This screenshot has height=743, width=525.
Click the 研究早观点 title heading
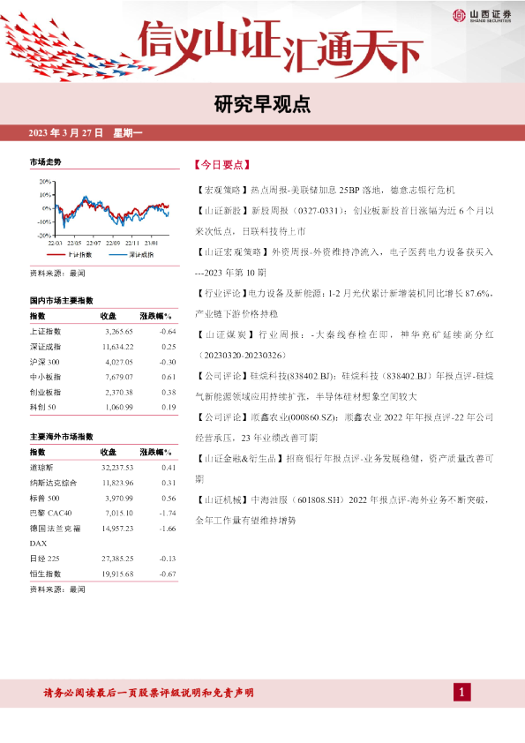[262, 105]
